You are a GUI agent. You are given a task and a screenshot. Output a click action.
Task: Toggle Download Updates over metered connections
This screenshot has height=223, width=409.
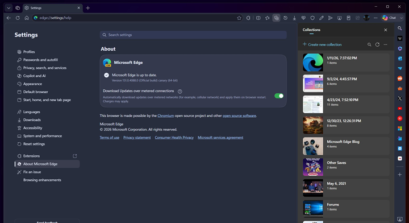coord(279,96)
